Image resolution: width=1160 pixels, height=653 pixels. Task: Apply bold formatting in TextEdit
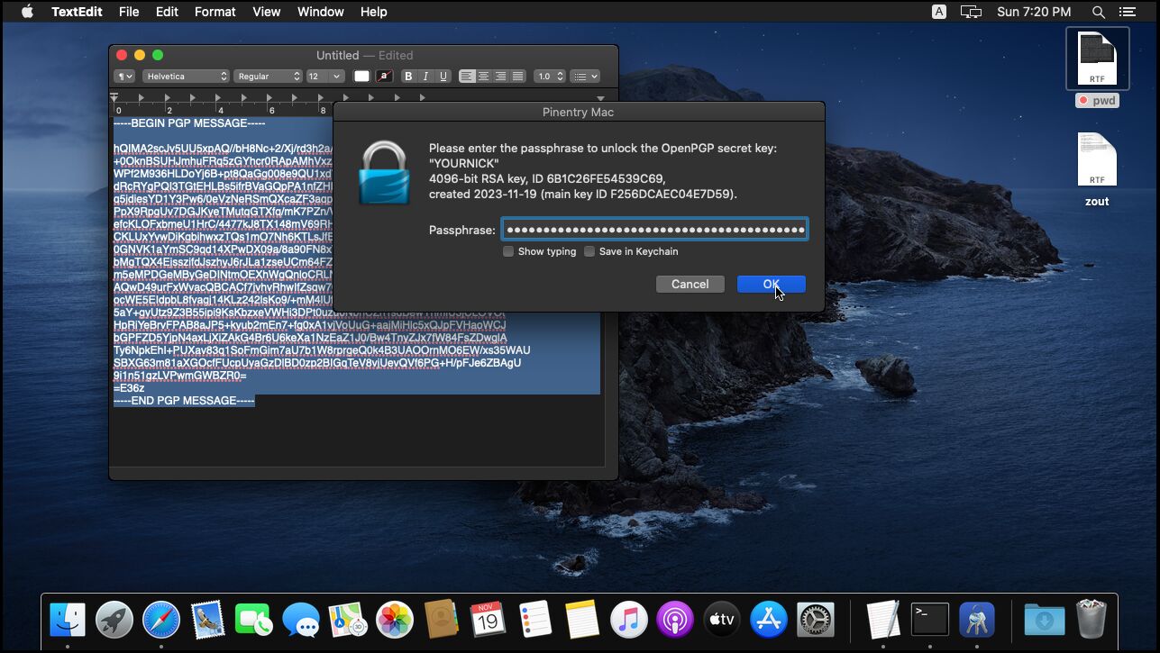pos(408,76)
